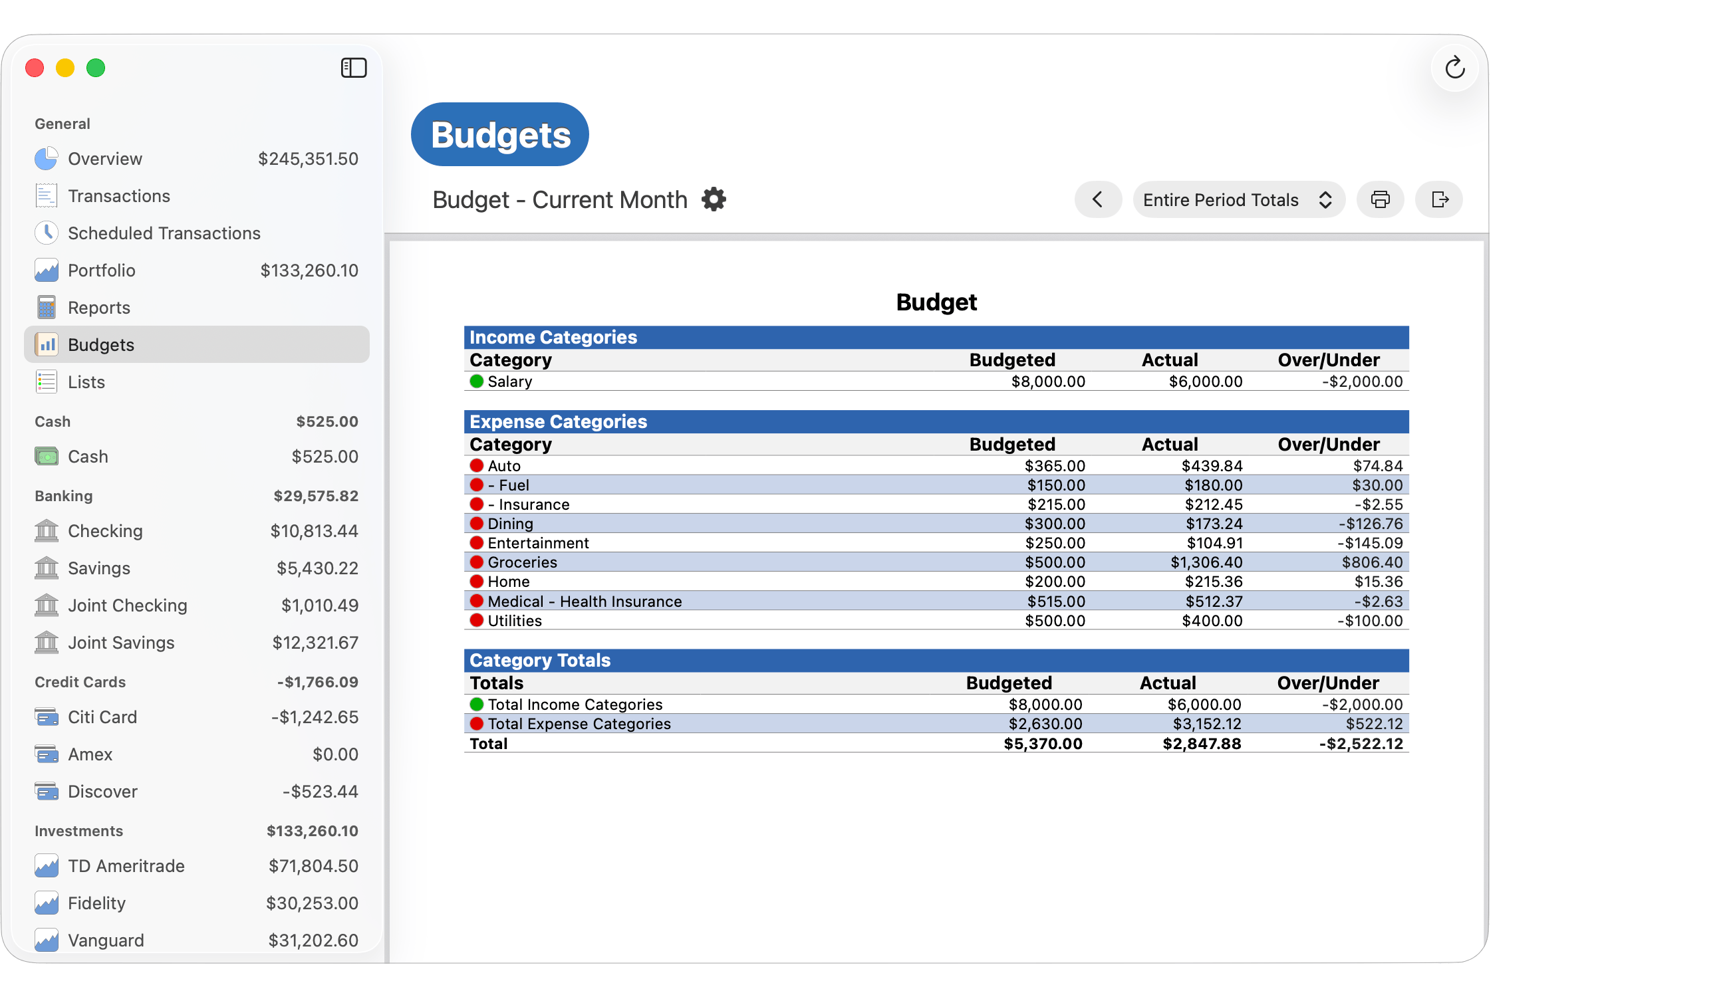Open Scheduled Transactions via the clock icon

click(46, 233)
